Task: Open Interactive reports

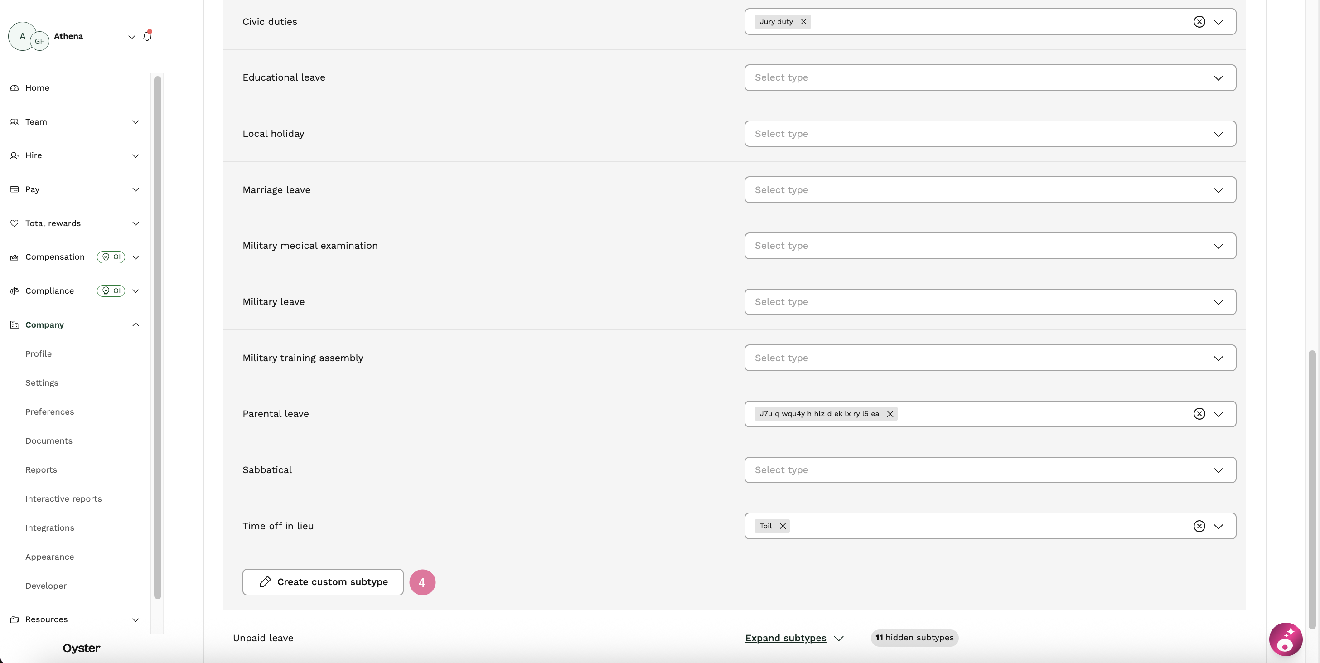Action: pos(63,499)
